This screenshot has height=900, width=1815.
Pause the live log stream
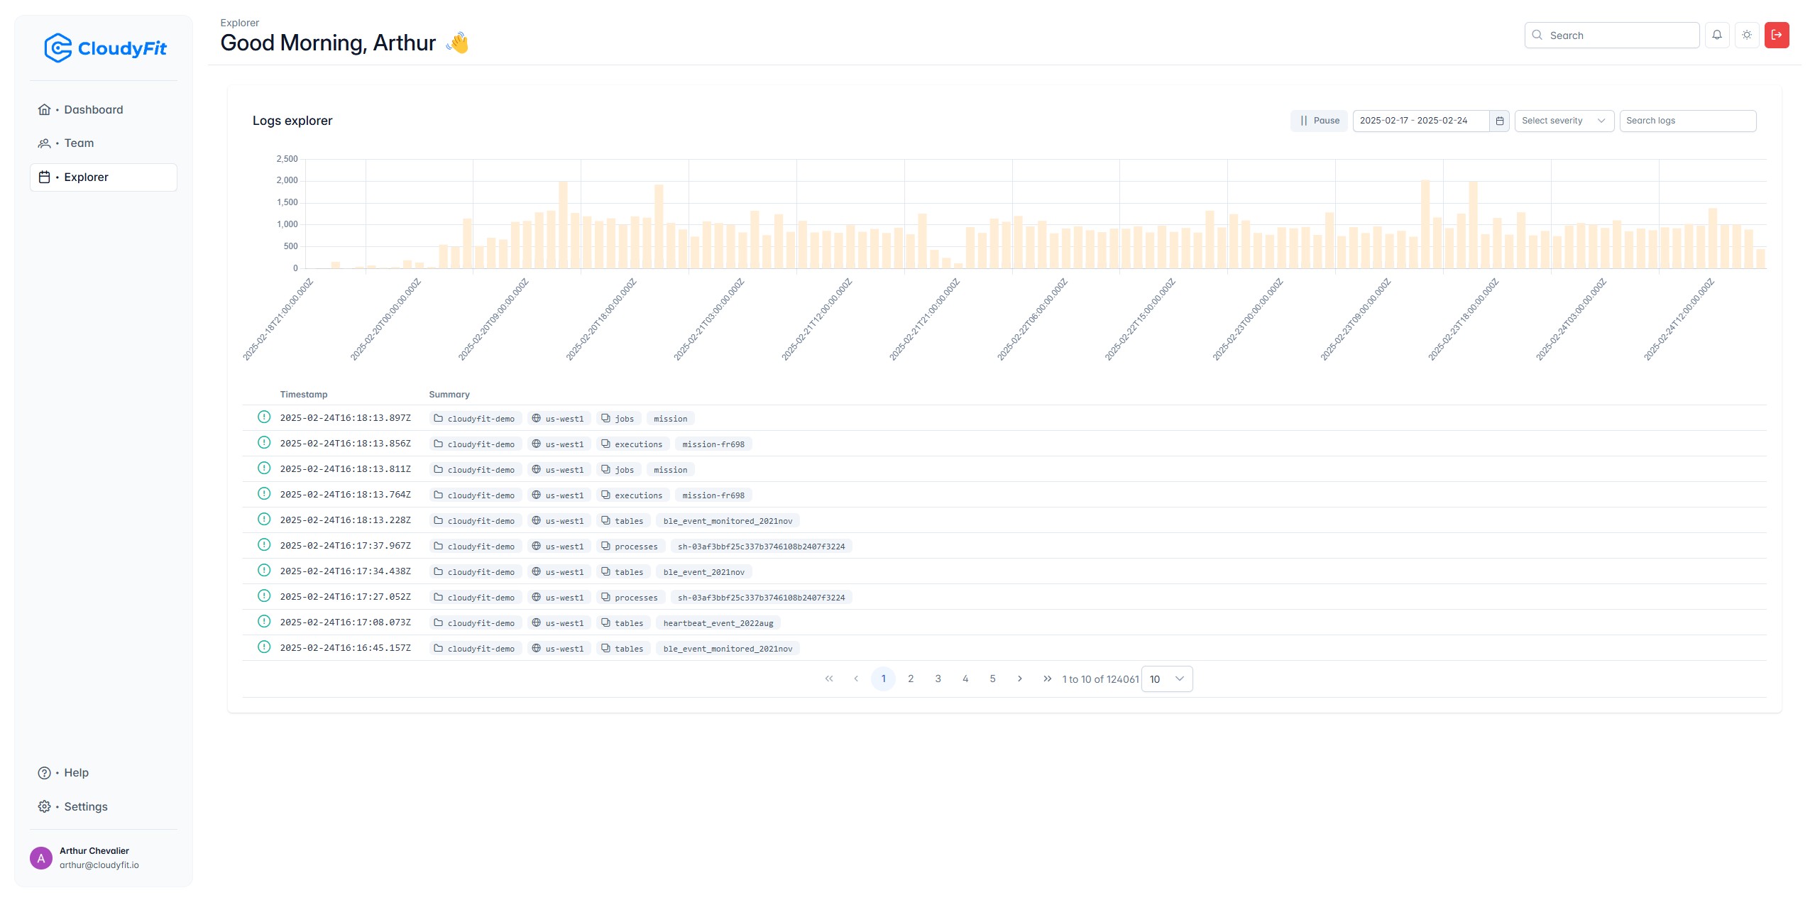[1318, 120]
